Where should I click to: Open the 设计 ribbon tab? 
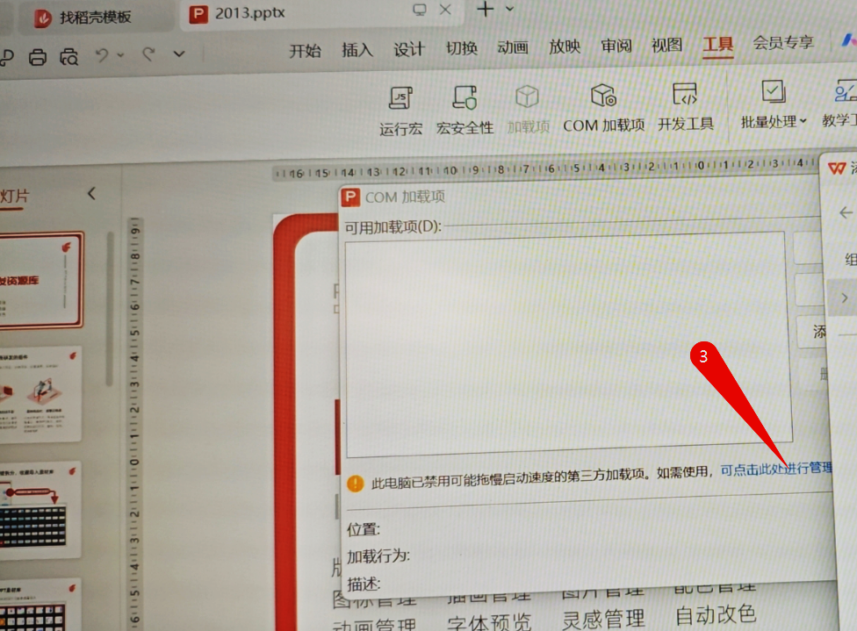coord(409,49)
